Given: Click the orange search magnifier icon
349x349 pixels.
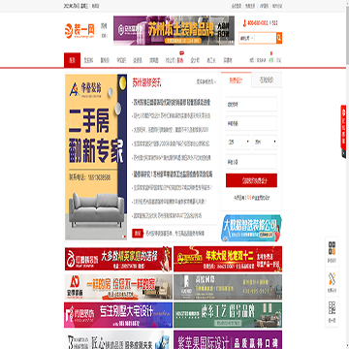Looking at the screenshot, I should (279, 38).
